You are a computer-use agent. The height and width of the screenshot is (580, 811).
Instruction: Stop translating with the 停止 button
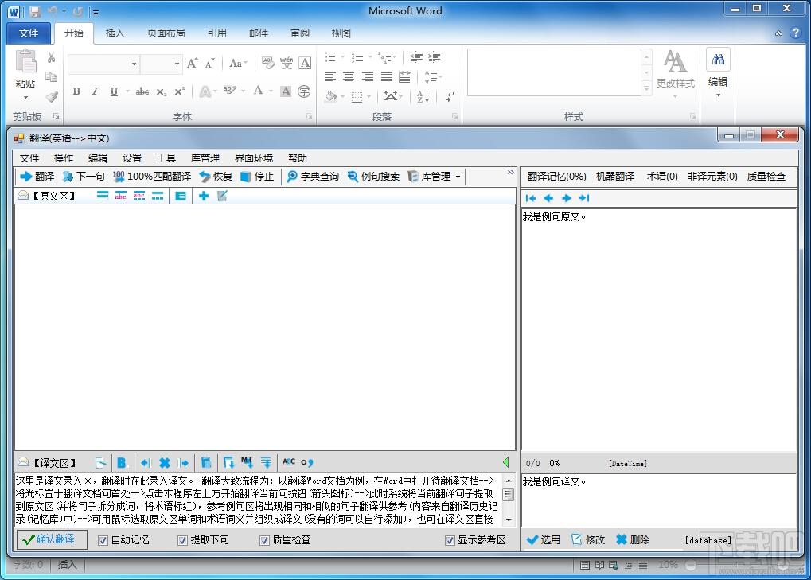click(x=257, y=177)
